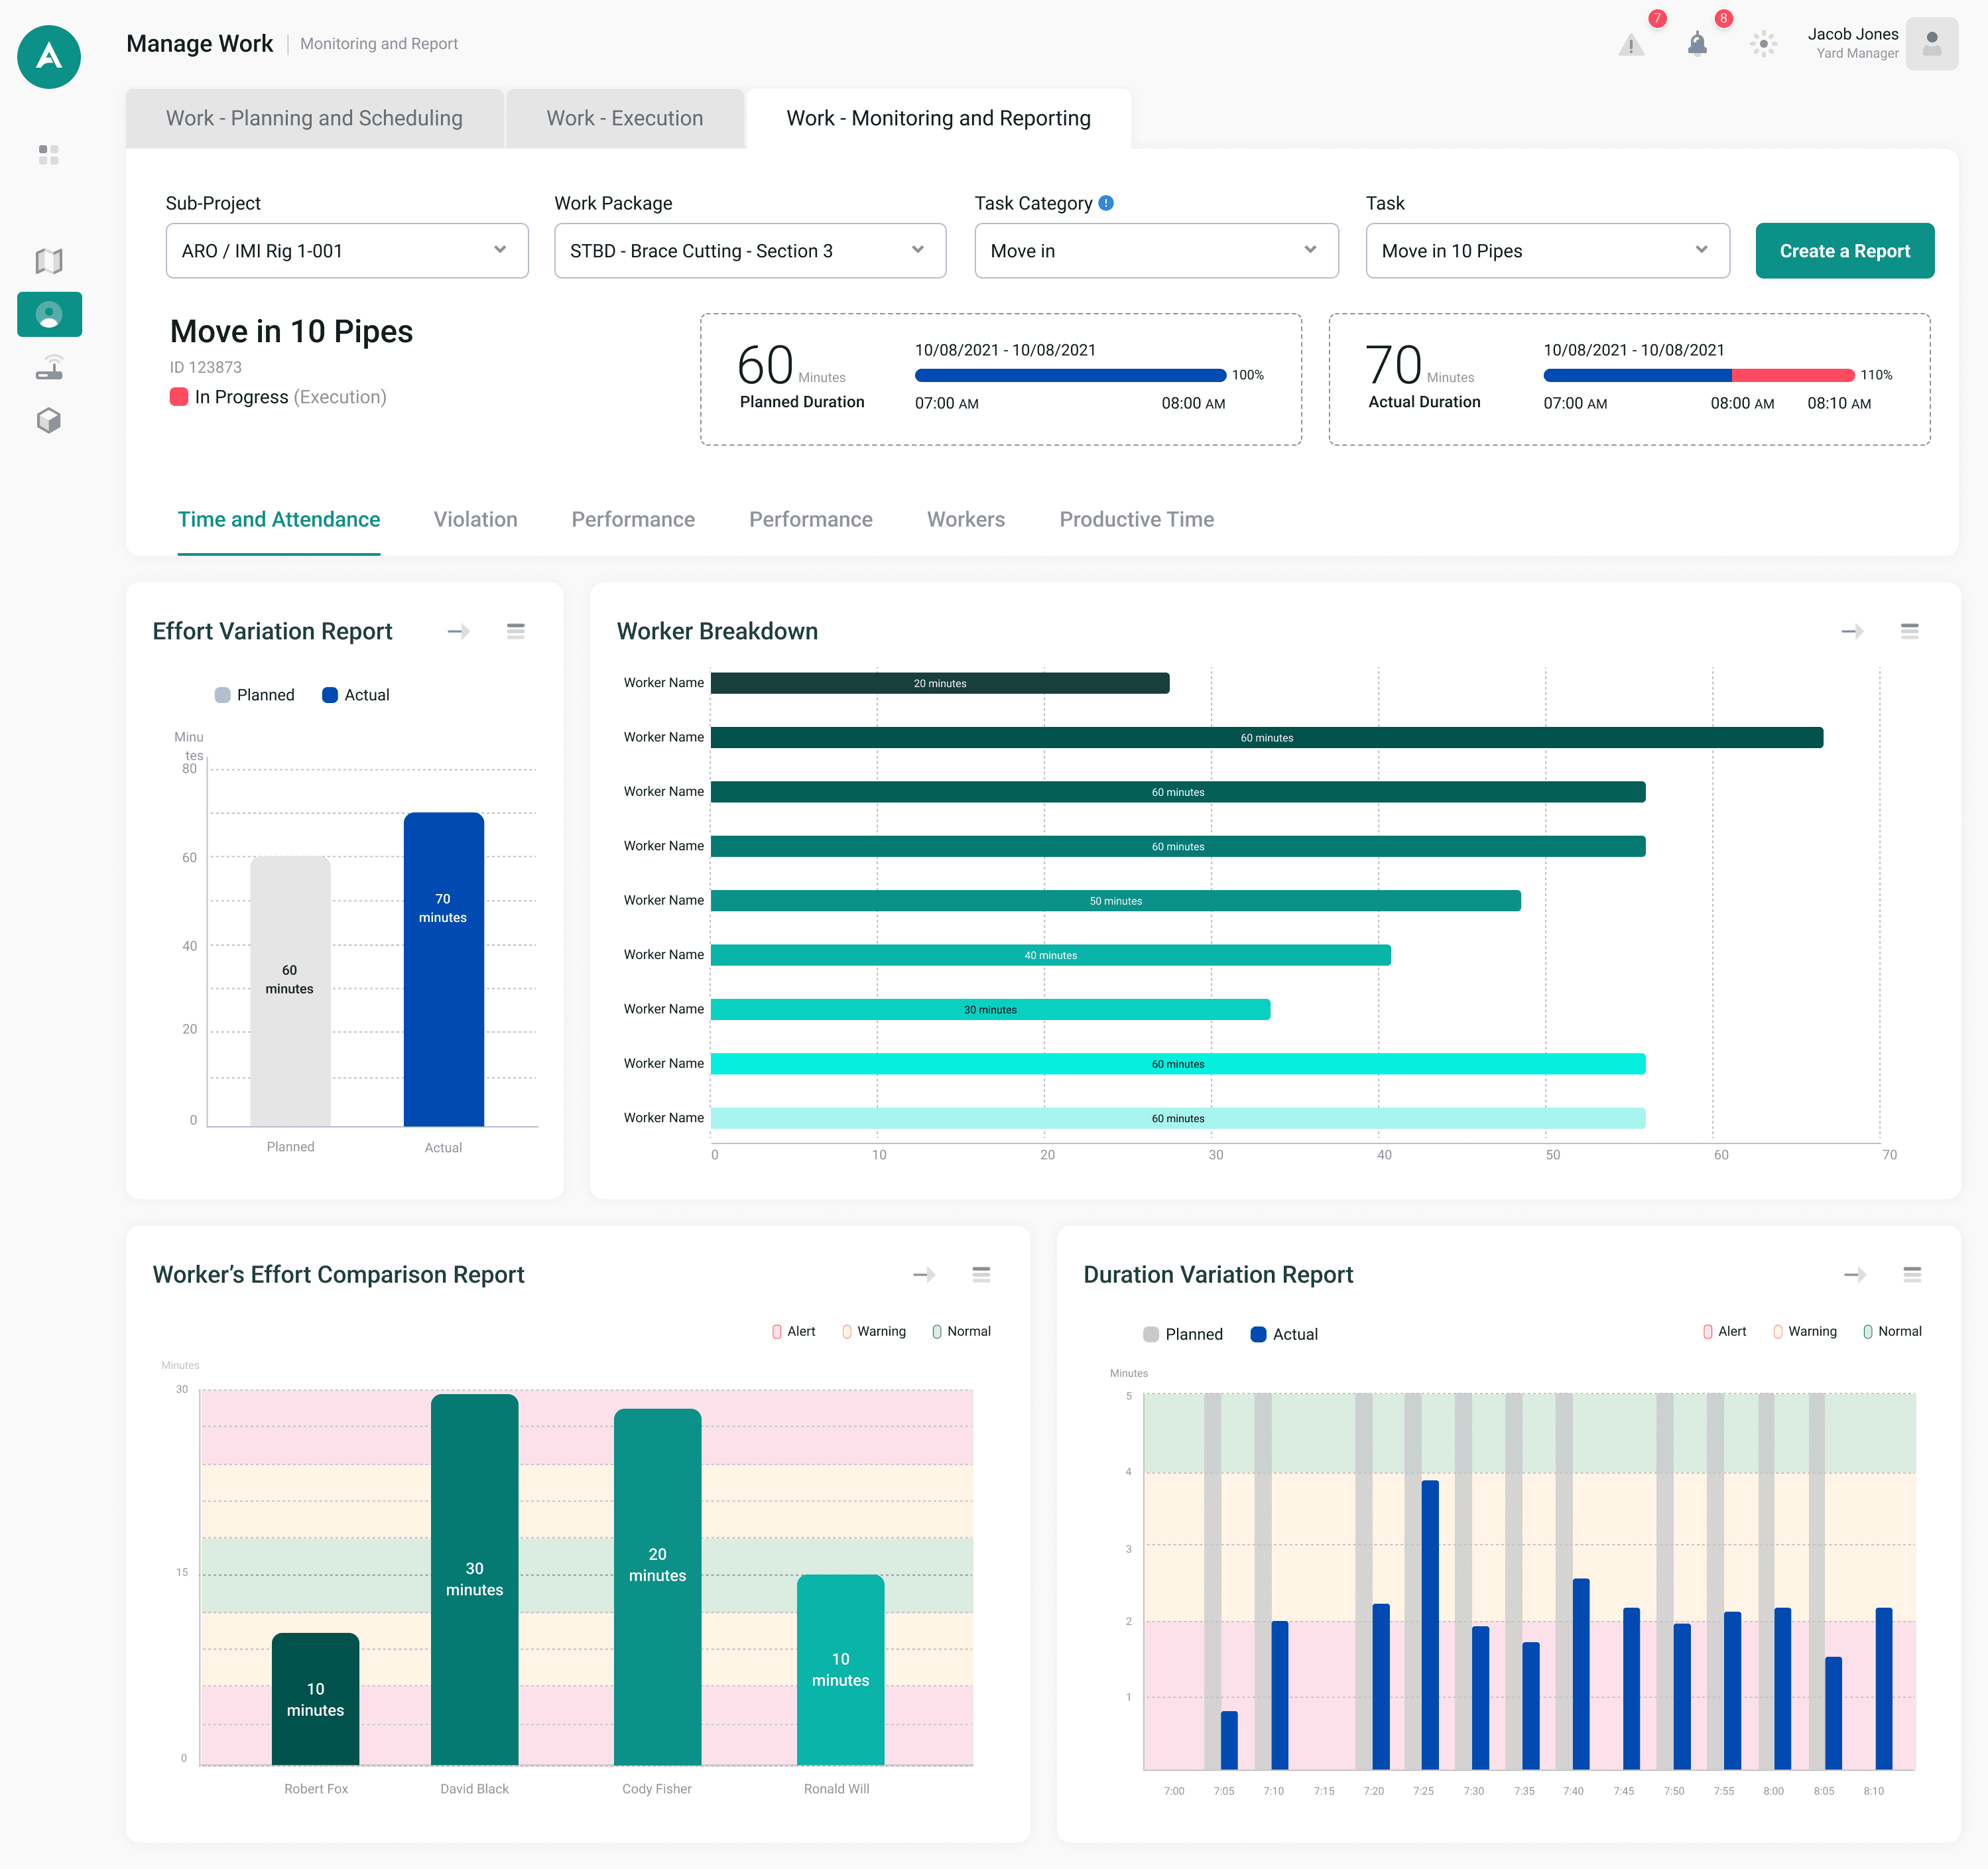Open Effort Variation Report menu icon
1988x1869 pixels.
[x=516, y=631]
